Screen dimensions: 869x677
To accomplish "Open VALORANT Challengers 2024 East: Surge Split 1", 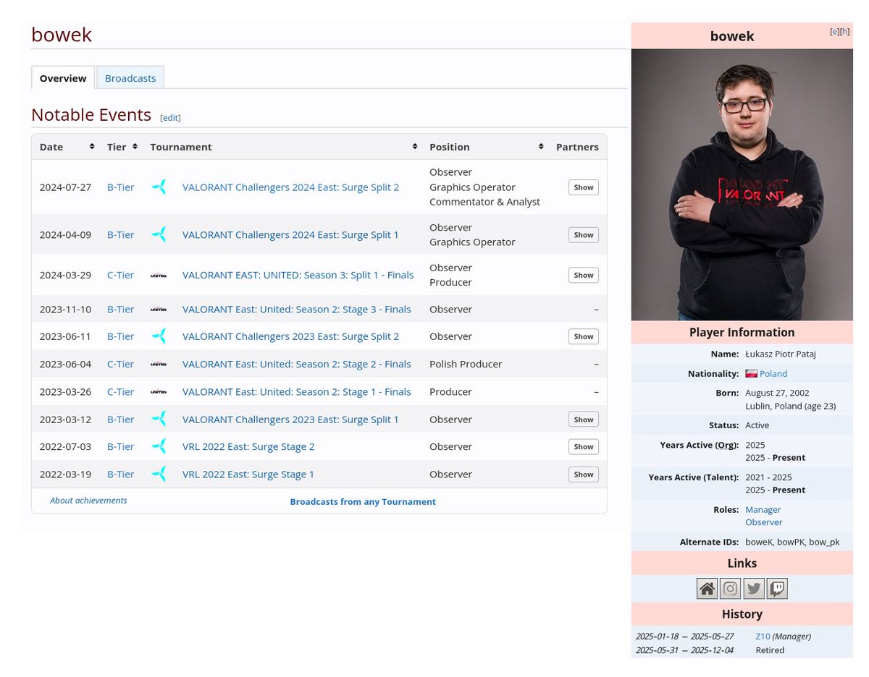I will pos(290,234).
